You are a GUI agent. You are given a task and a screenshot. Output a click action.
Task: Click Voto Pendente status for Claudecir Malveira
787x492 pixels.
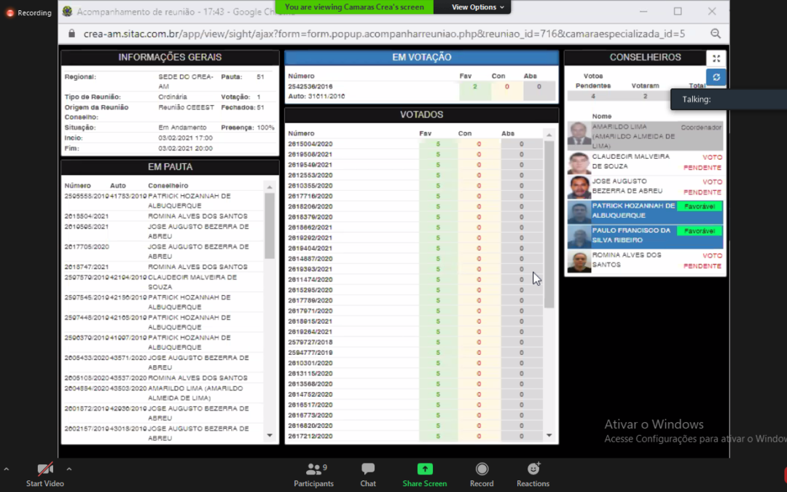pyautogui.click(x=702, y=162)
